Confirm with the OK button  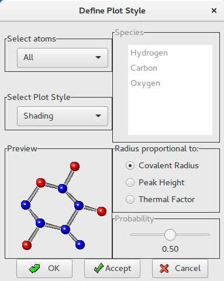[x=44, y=268]
